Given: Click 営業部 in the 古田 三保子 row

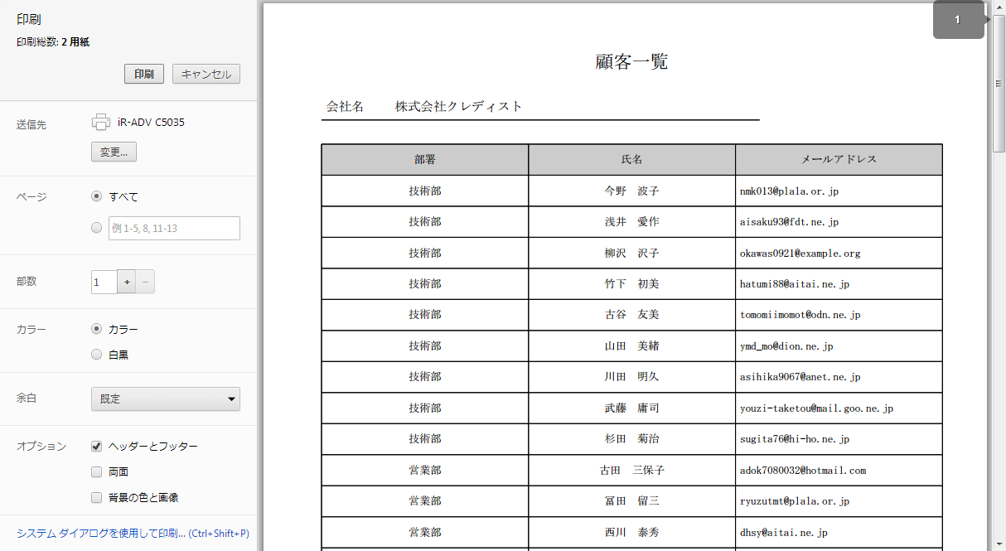Looking at the screenshot, I should coord(425,470).
